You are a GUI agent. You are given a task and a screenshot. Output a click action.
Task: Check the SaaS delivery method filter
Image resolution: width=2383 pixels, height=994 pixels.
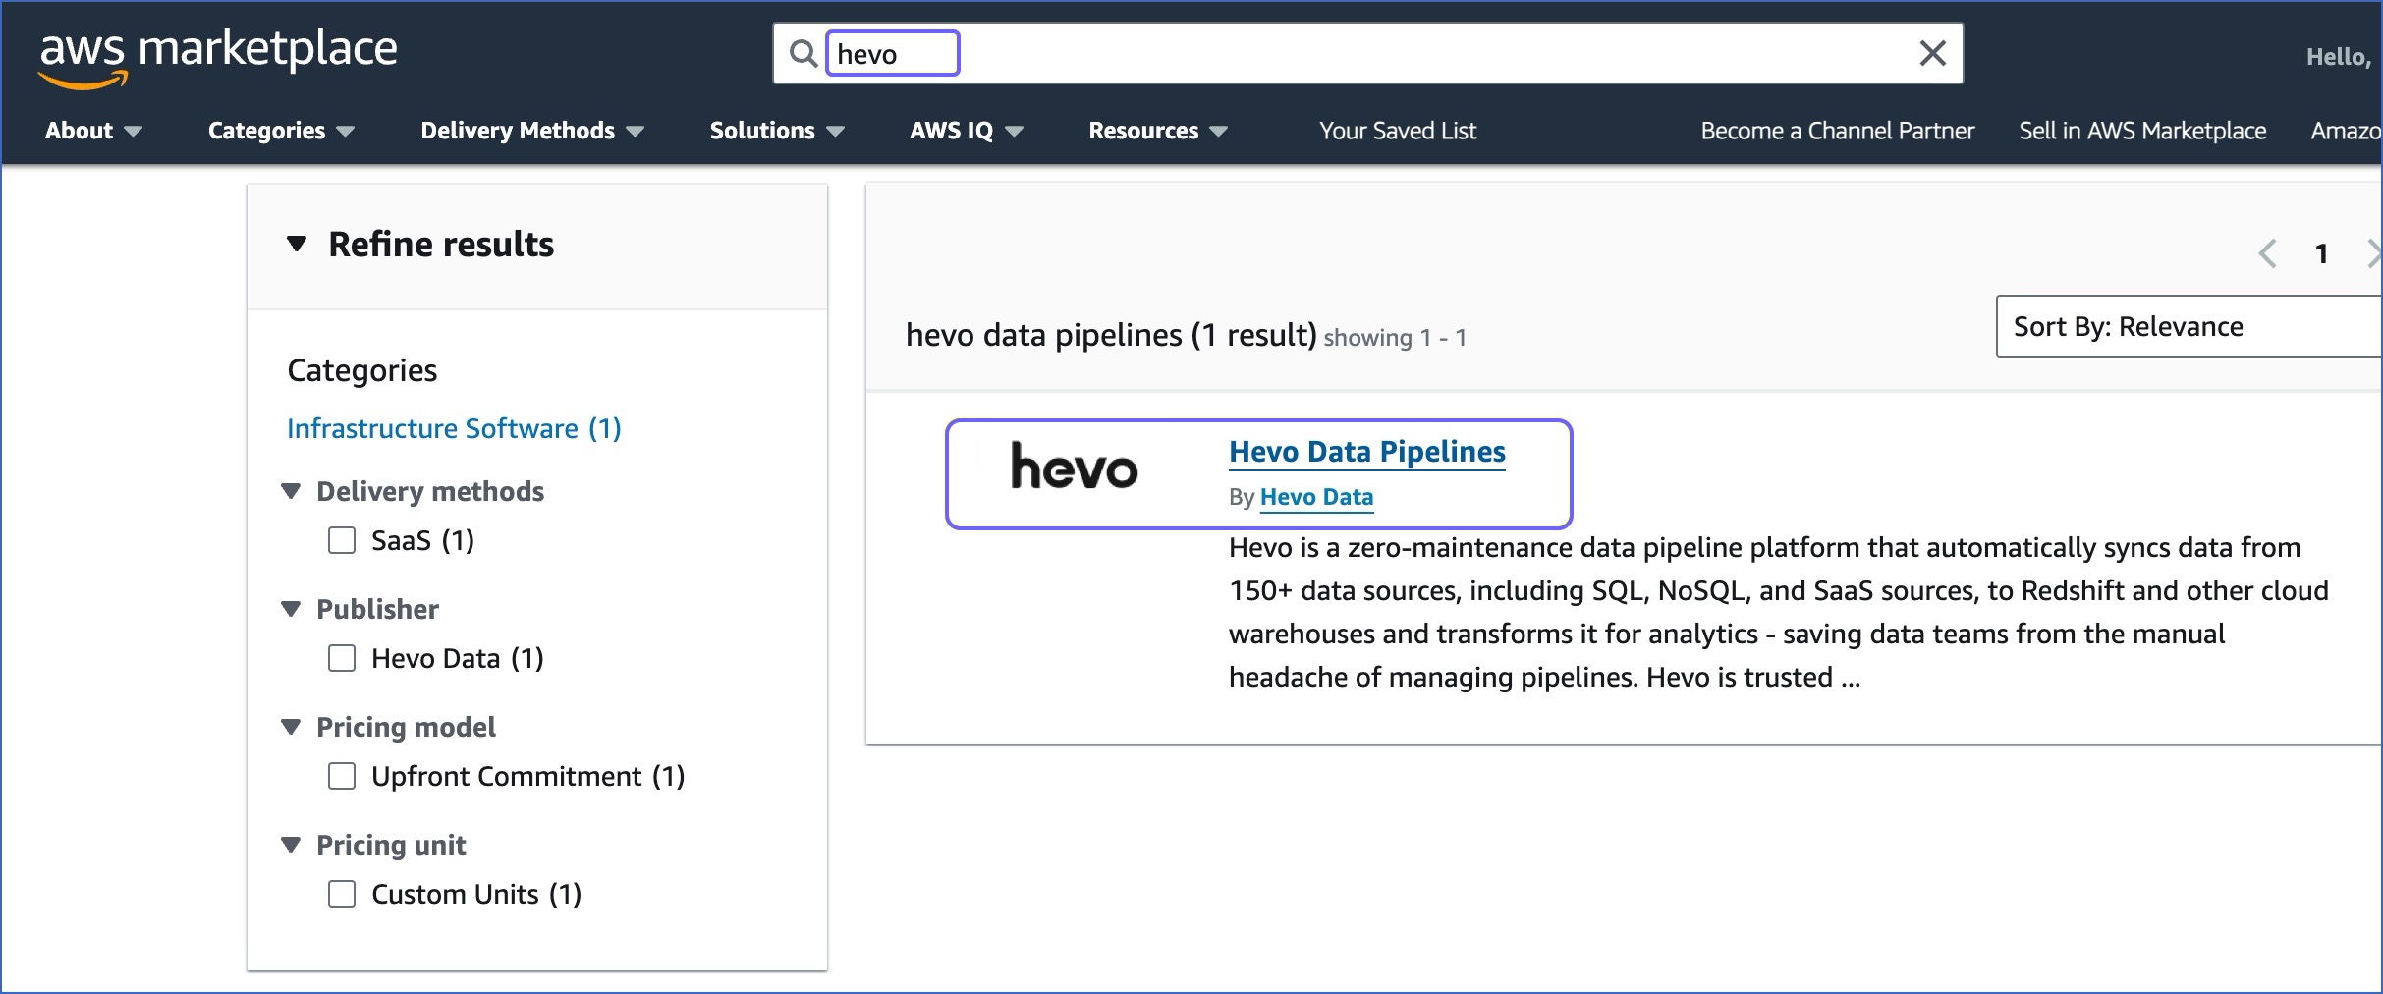341,540
